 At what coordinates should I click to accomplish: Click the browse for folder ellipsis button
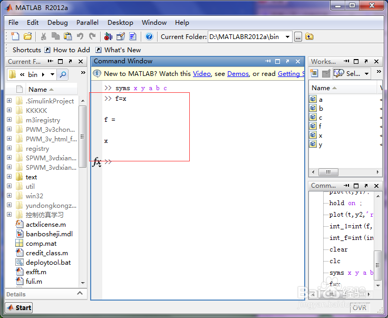click(298, 37)
